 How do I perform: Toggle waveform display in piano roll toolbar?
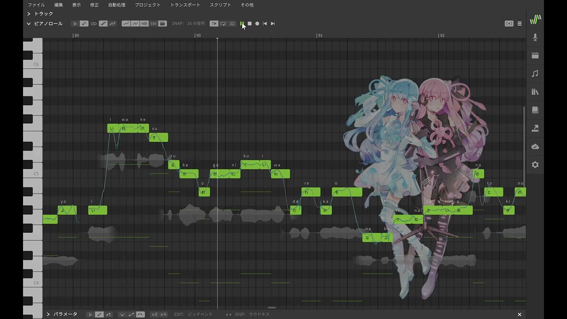coord(144,23)
